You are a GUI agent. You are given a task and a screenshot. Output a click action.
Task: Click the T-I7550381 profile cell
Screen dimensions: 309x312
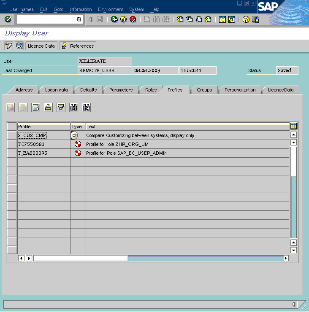click(x=44, y=144)
